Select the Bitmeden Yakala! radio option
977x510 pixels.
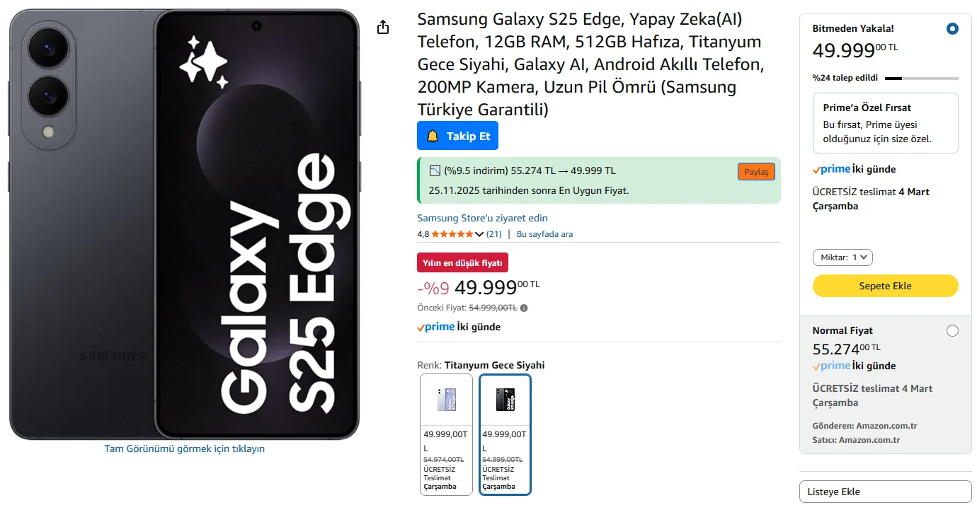point(952,29)
